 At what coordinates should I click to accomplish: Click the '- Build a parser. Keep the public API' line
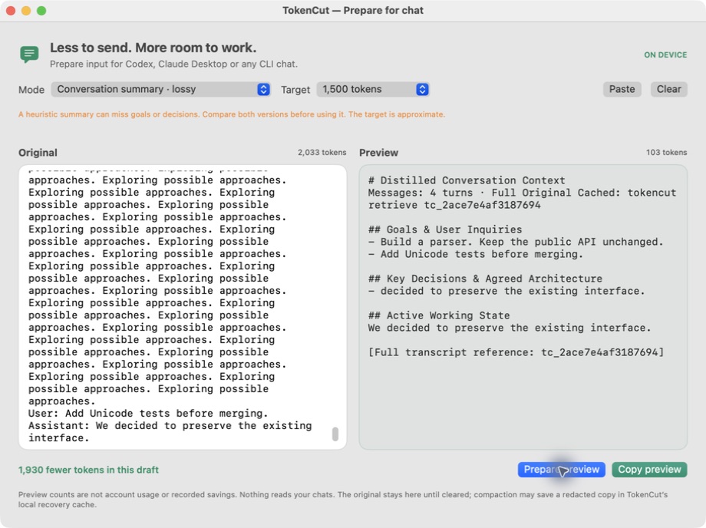pos(516,242)
